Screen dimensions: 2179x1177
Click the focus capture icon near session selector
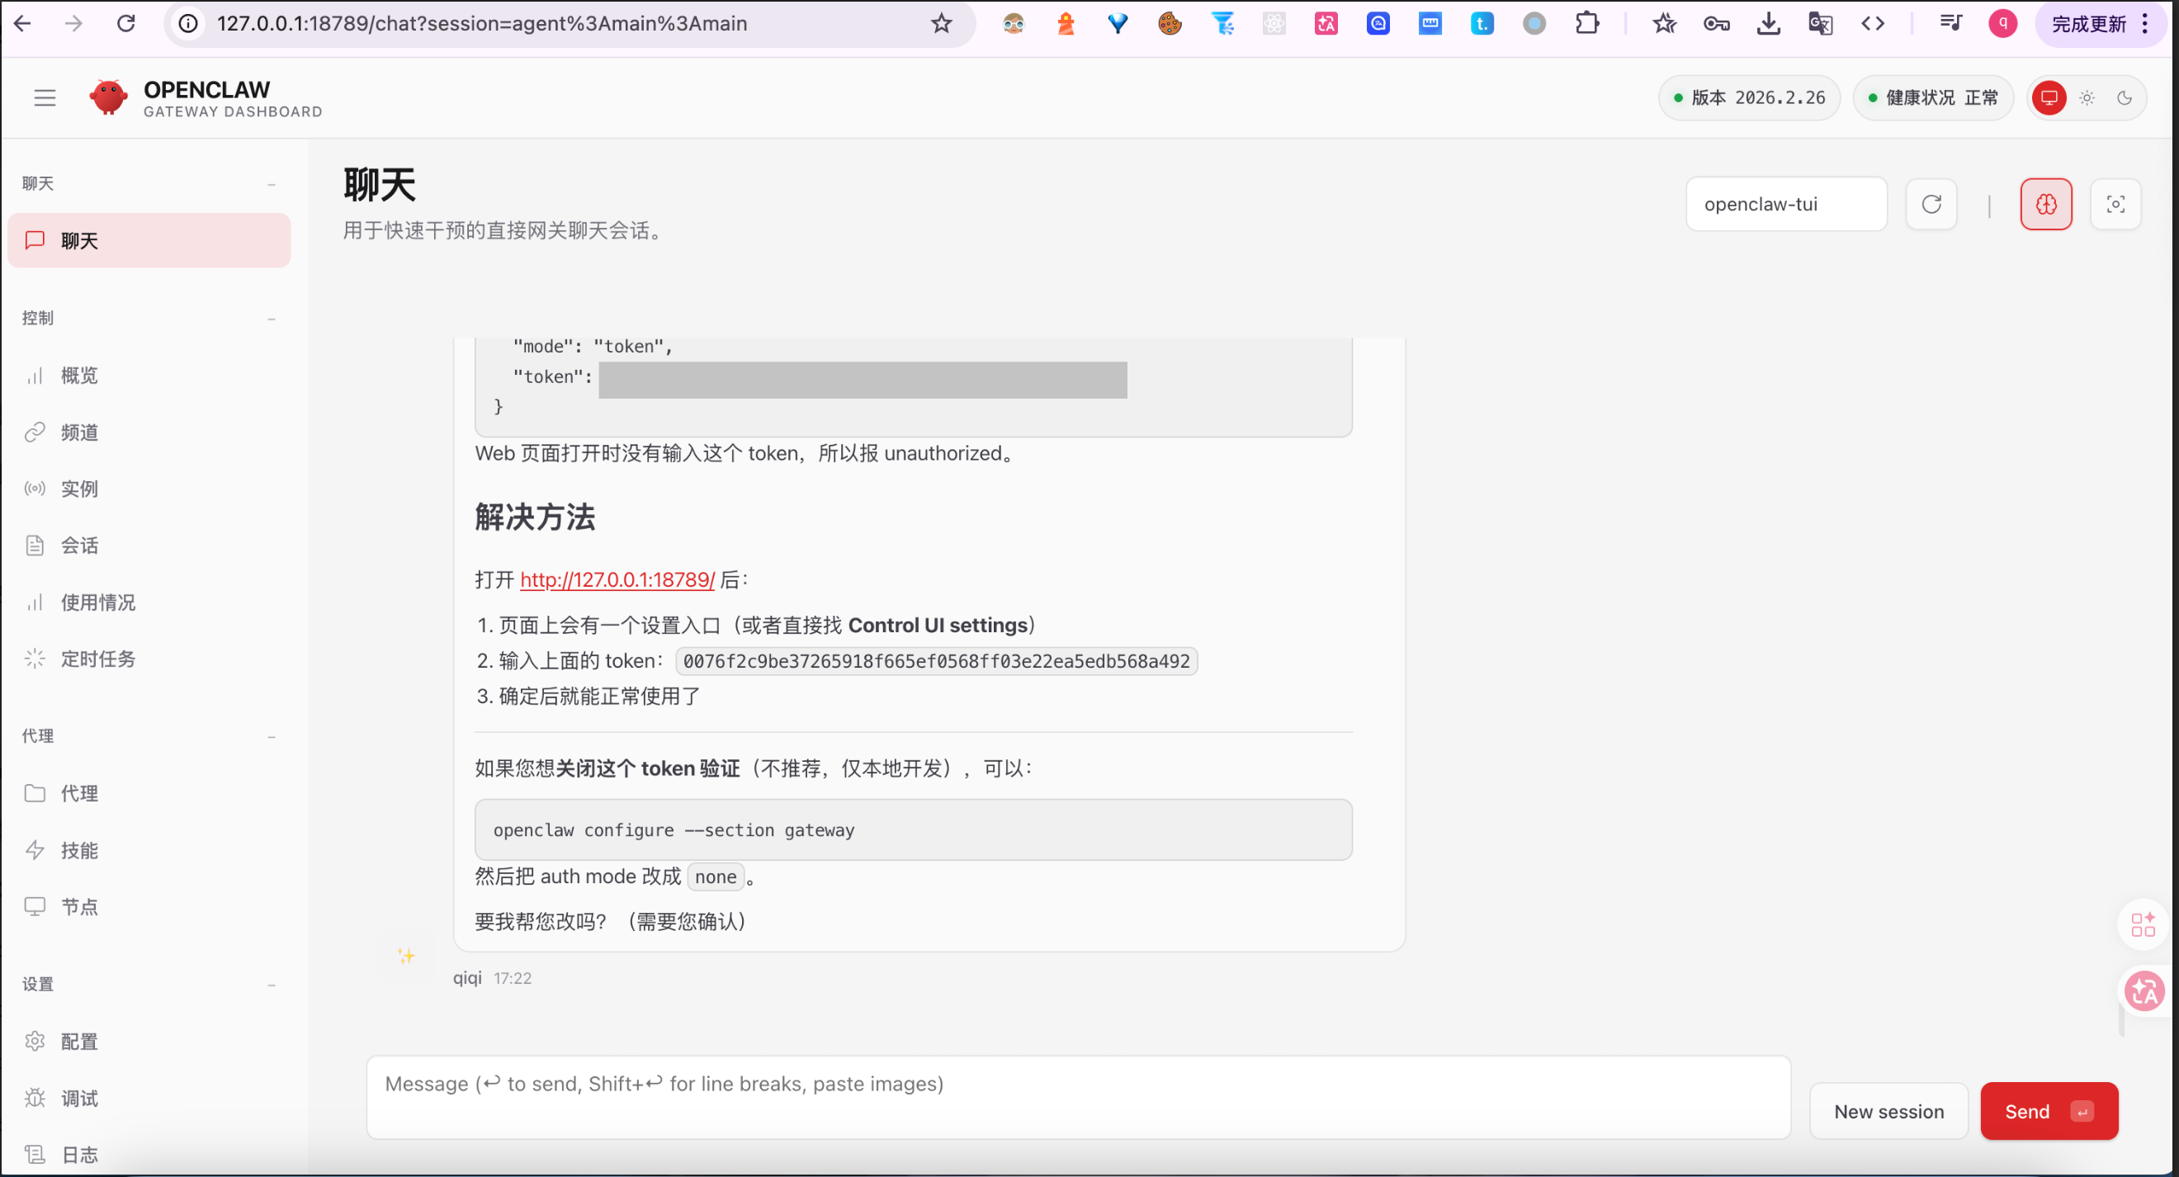(x=2115, y=204)
